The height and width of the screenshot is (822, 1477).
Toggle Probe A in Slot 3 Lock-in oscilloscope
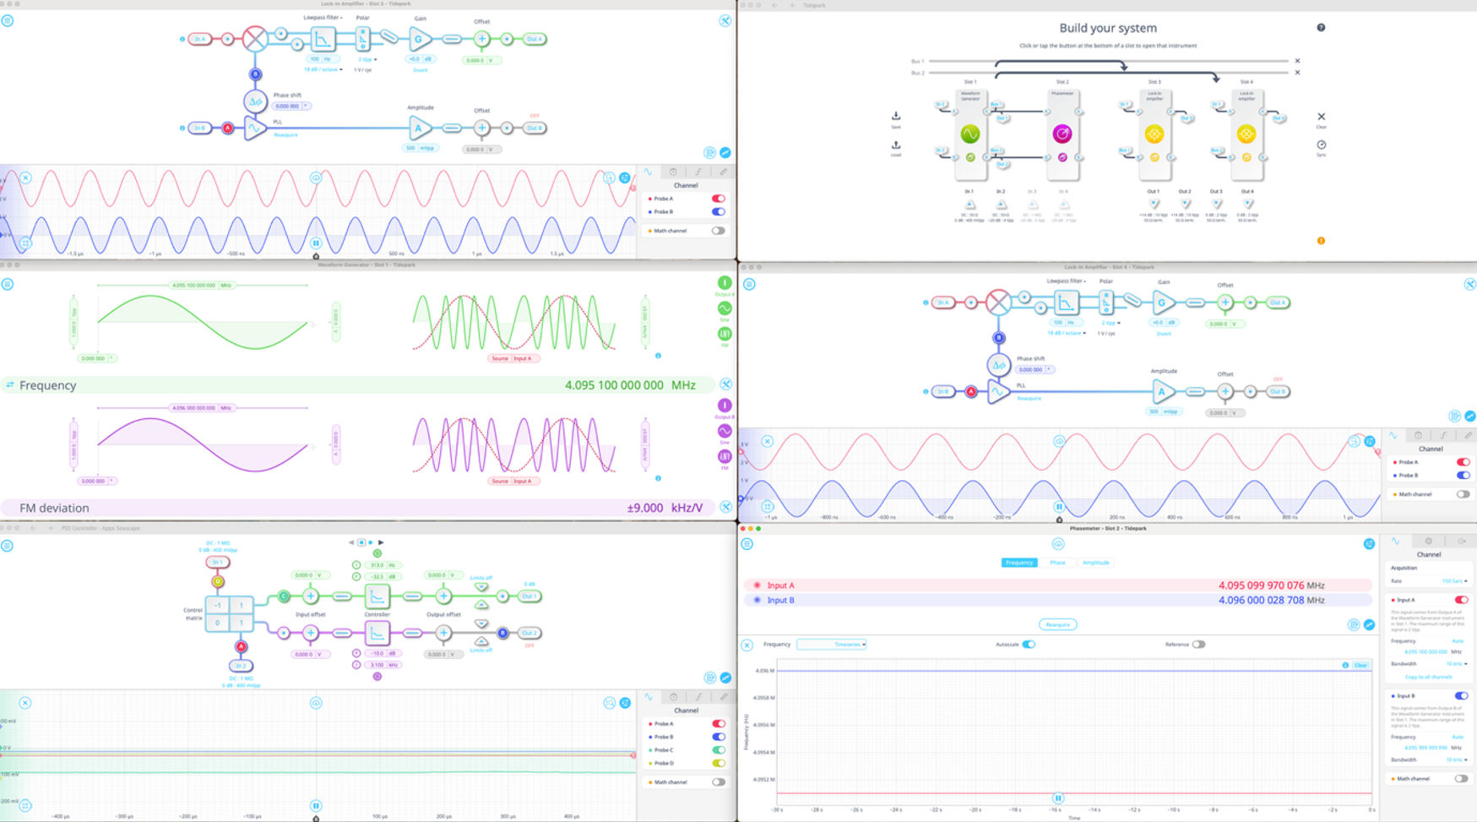click(x=718, y=199)
